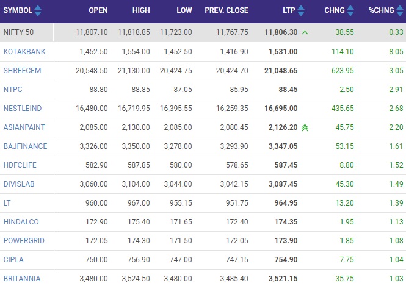Click BAJFINANCE LTP value 3,347.05
Image resolution: width=406 pixels, height=286 pixels.
[x=283, y=146]
